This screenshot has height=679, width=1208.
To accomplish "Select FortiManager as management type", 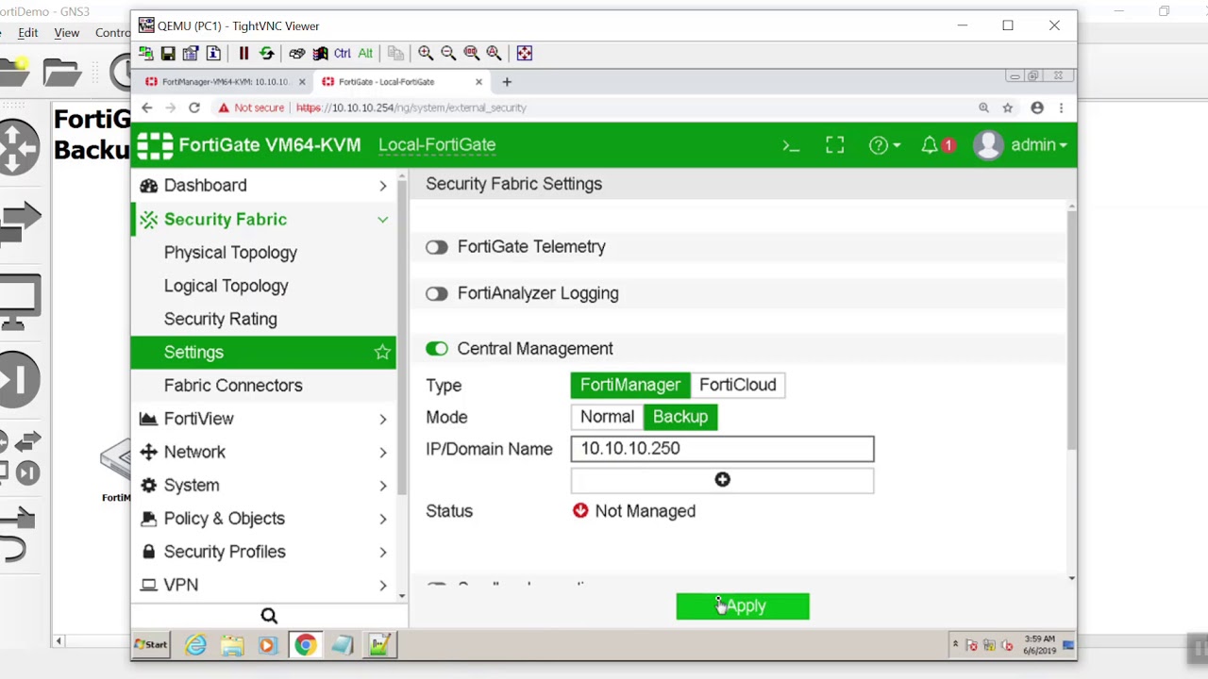I will (630, 385).
